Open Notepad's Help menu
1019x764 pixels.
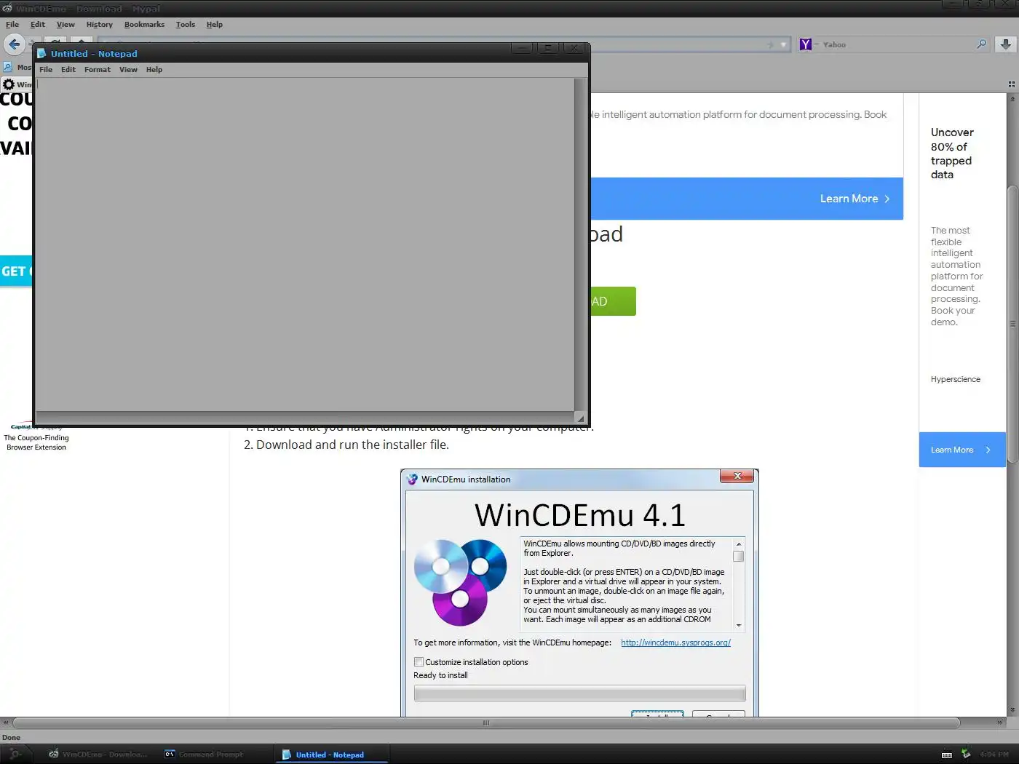pos(154,70)
